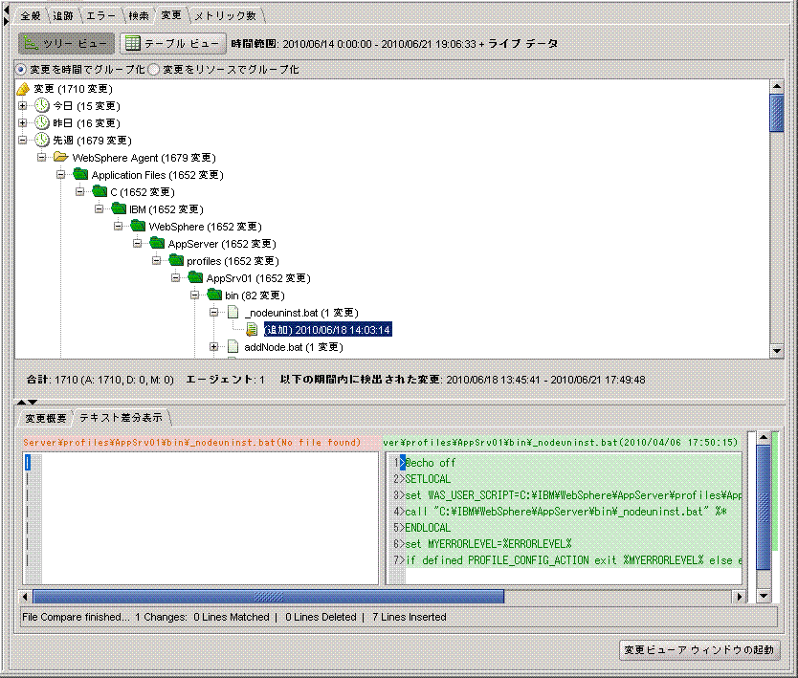
Task: Open the 検索 tab
Action: click(139, 15)
